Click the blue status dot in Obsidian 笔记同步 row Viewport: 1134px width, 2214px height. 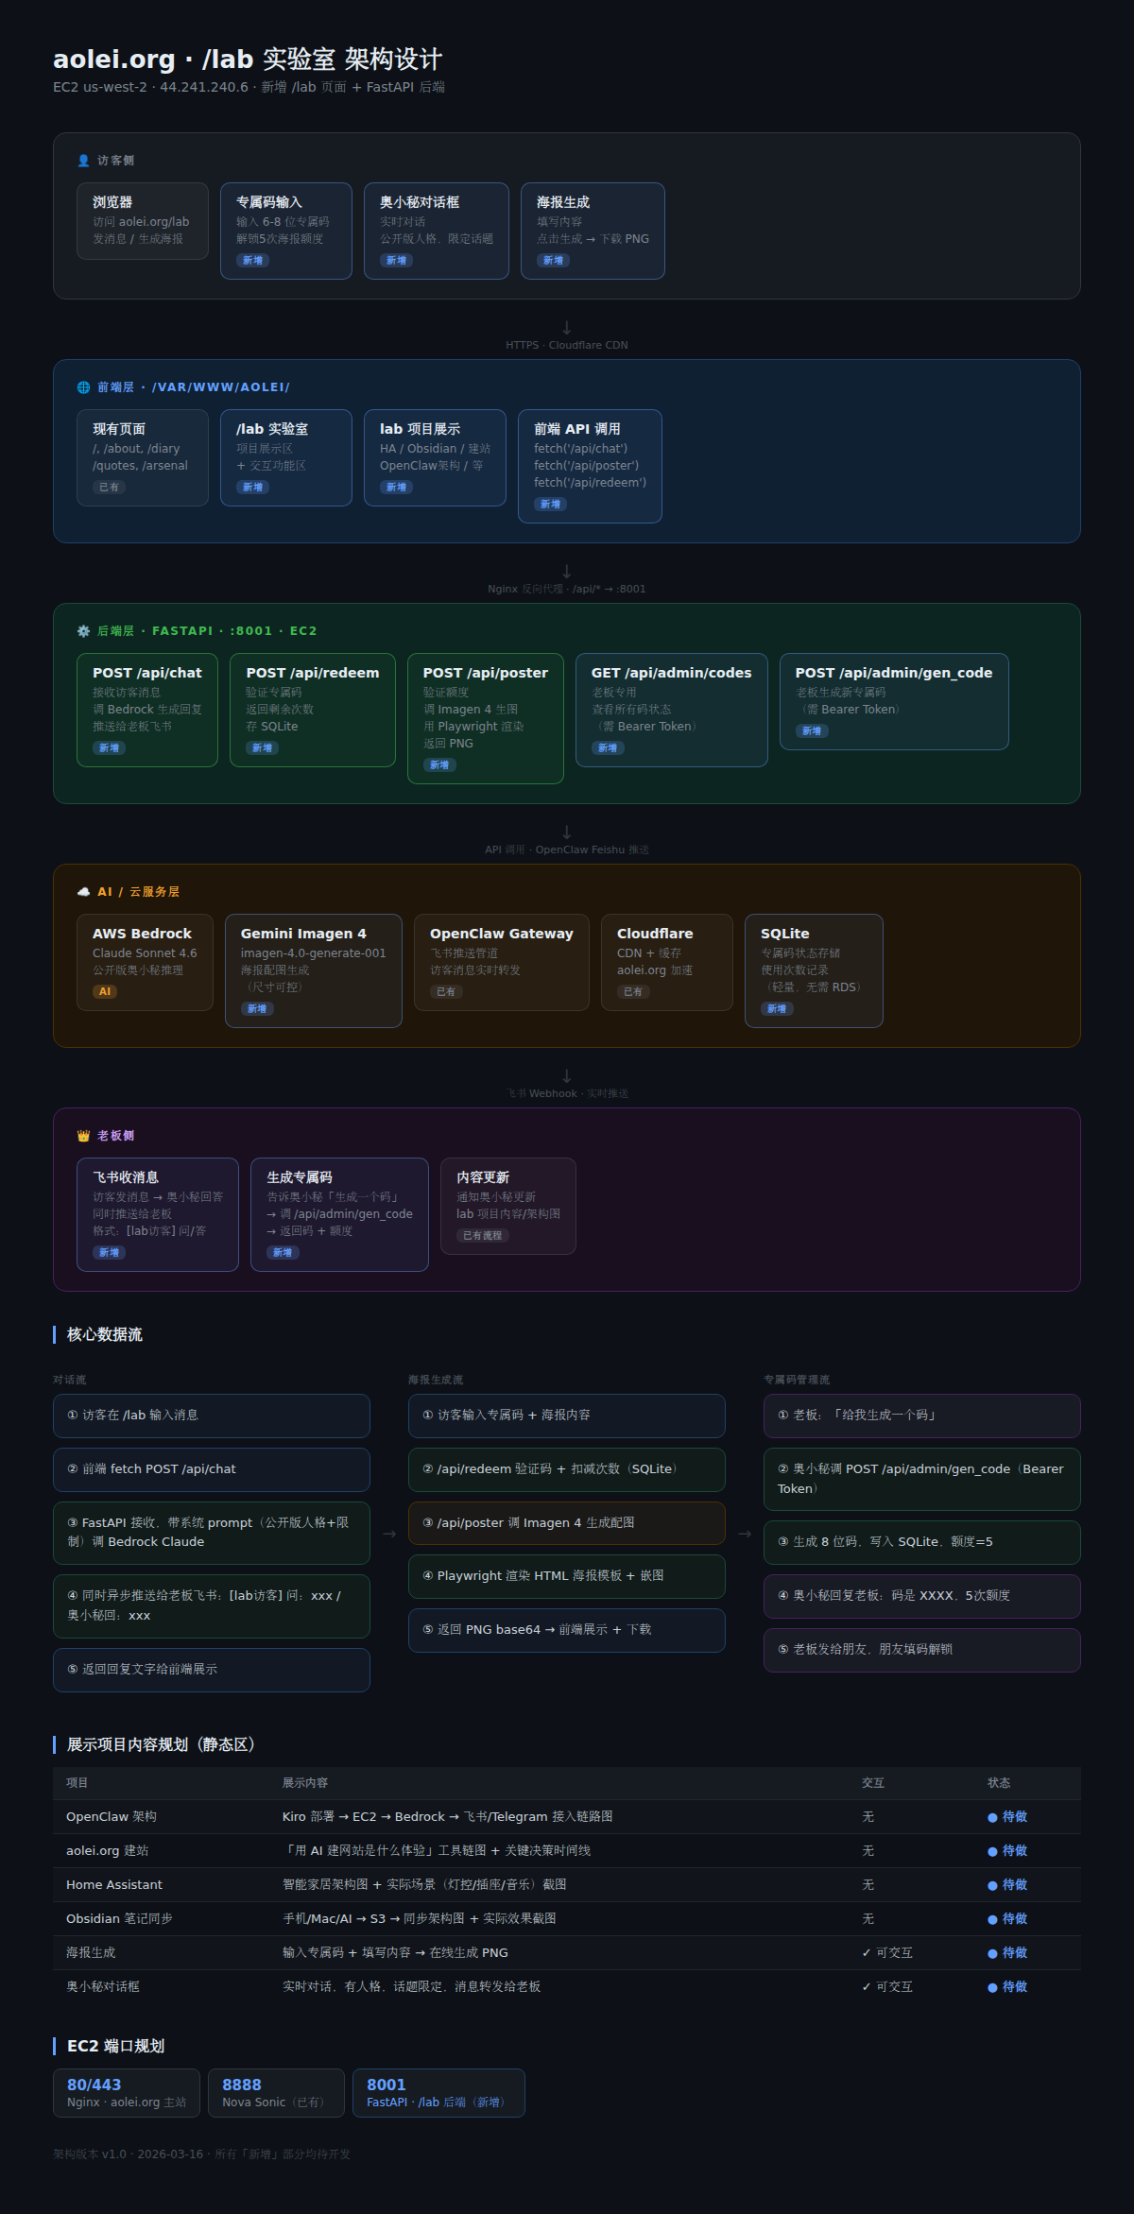[x=992, y=1919]
